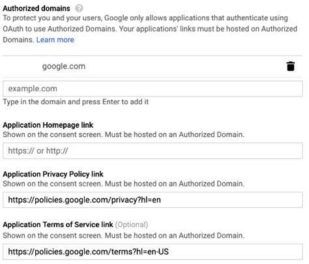
Task: Click the consent screen note under Homepage link
Action: tap(123, 135)
